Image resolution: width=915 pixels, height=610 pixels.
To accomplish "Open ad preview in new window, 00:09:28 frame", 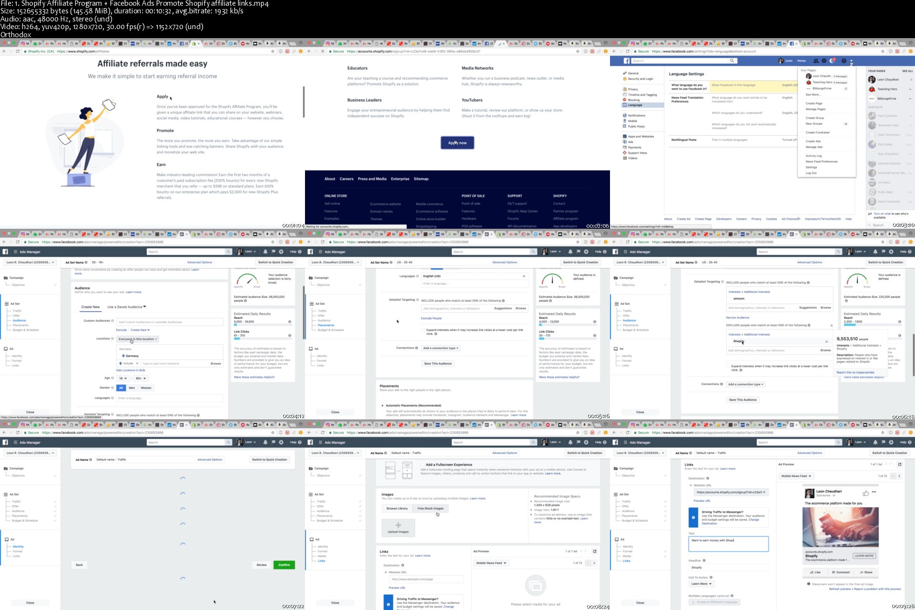I will coord(900,464).
